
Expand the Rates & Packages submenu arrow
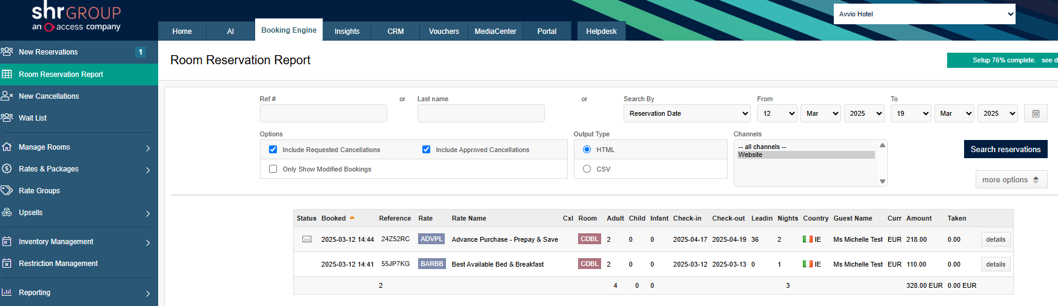pos(148,170)
